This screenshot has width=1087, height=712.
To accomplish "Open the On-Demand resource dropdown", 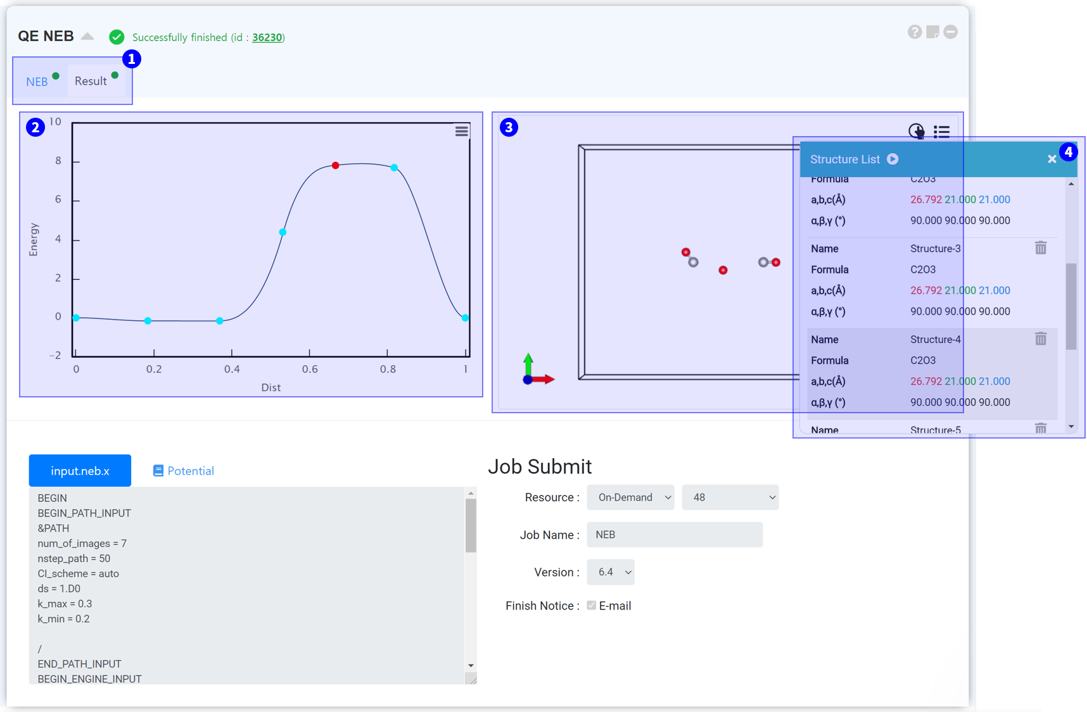I will [x=630, y=497].
